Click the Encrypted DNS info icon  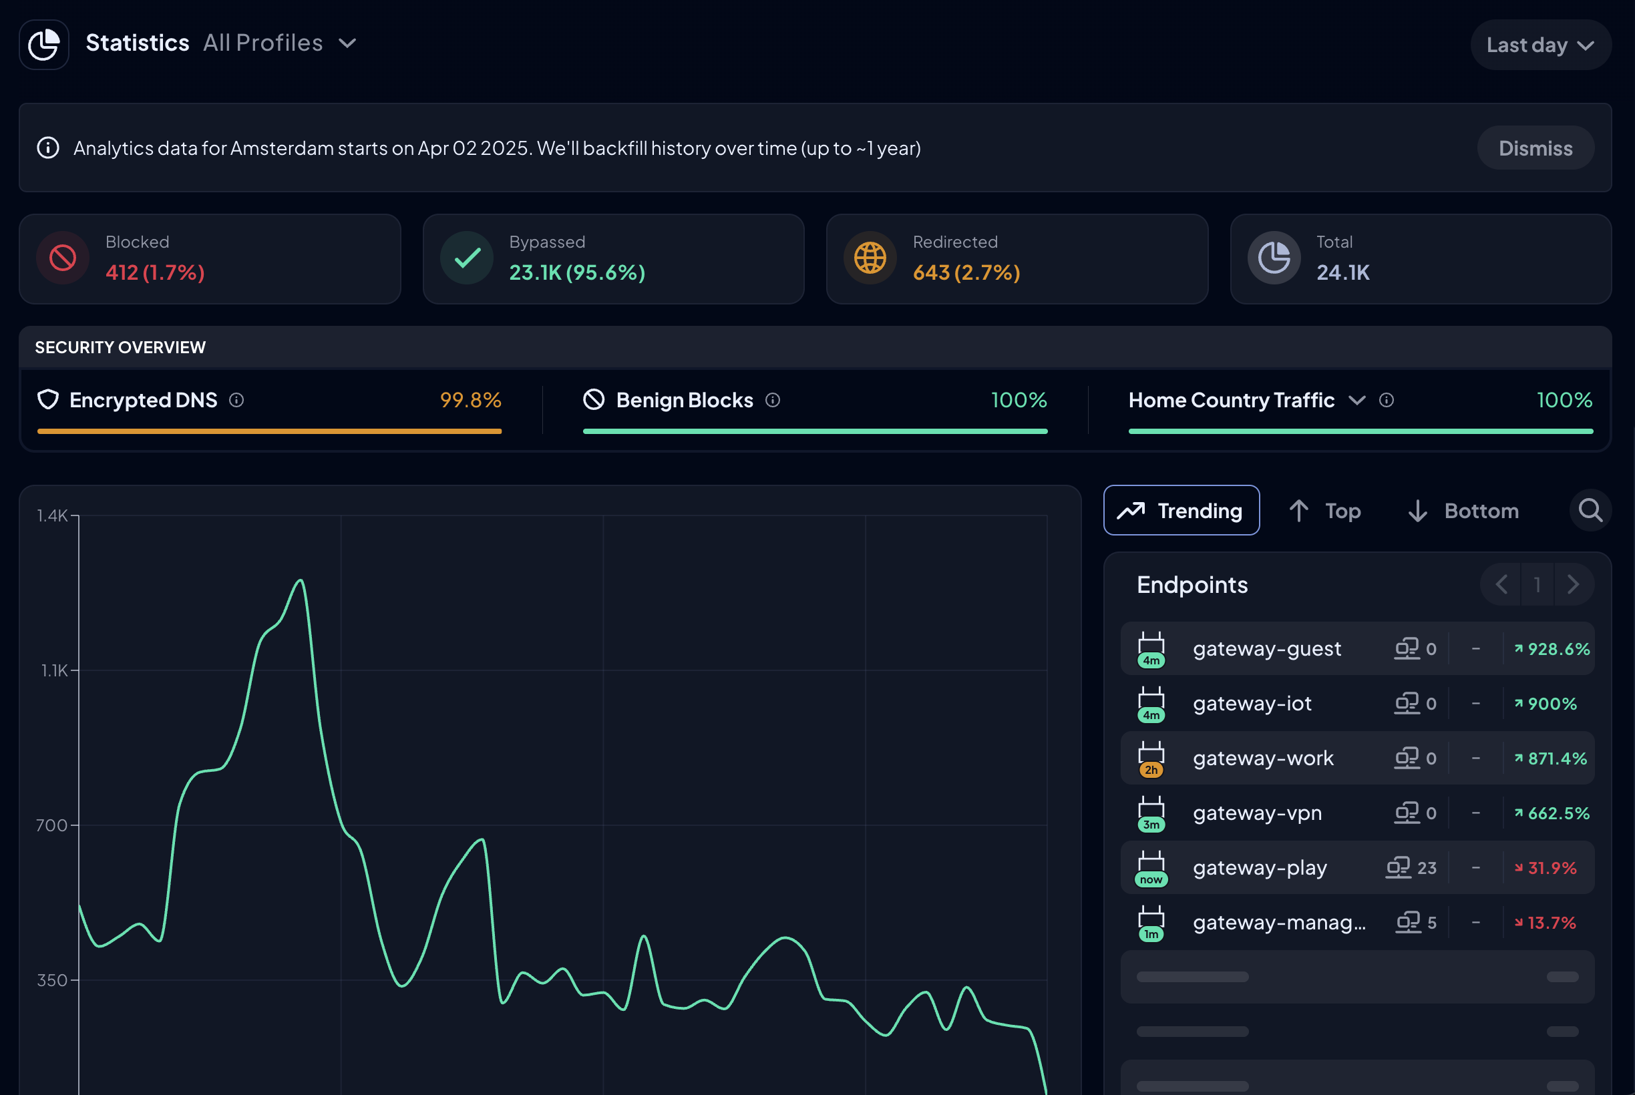point(236,400)
